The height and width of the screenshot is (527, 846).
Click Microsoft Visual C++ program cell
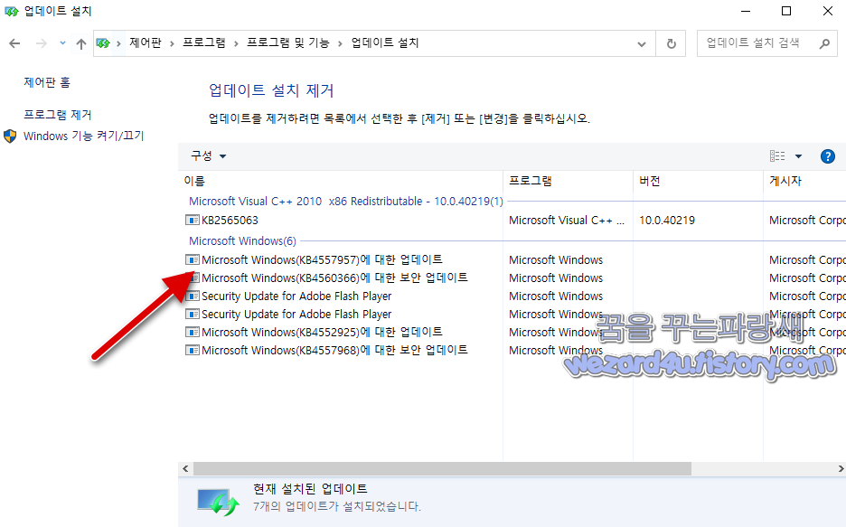coord(567,220)
